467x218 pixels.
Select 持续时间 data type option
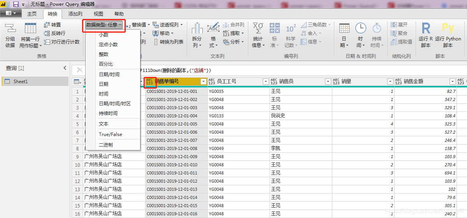click(113, 113)
